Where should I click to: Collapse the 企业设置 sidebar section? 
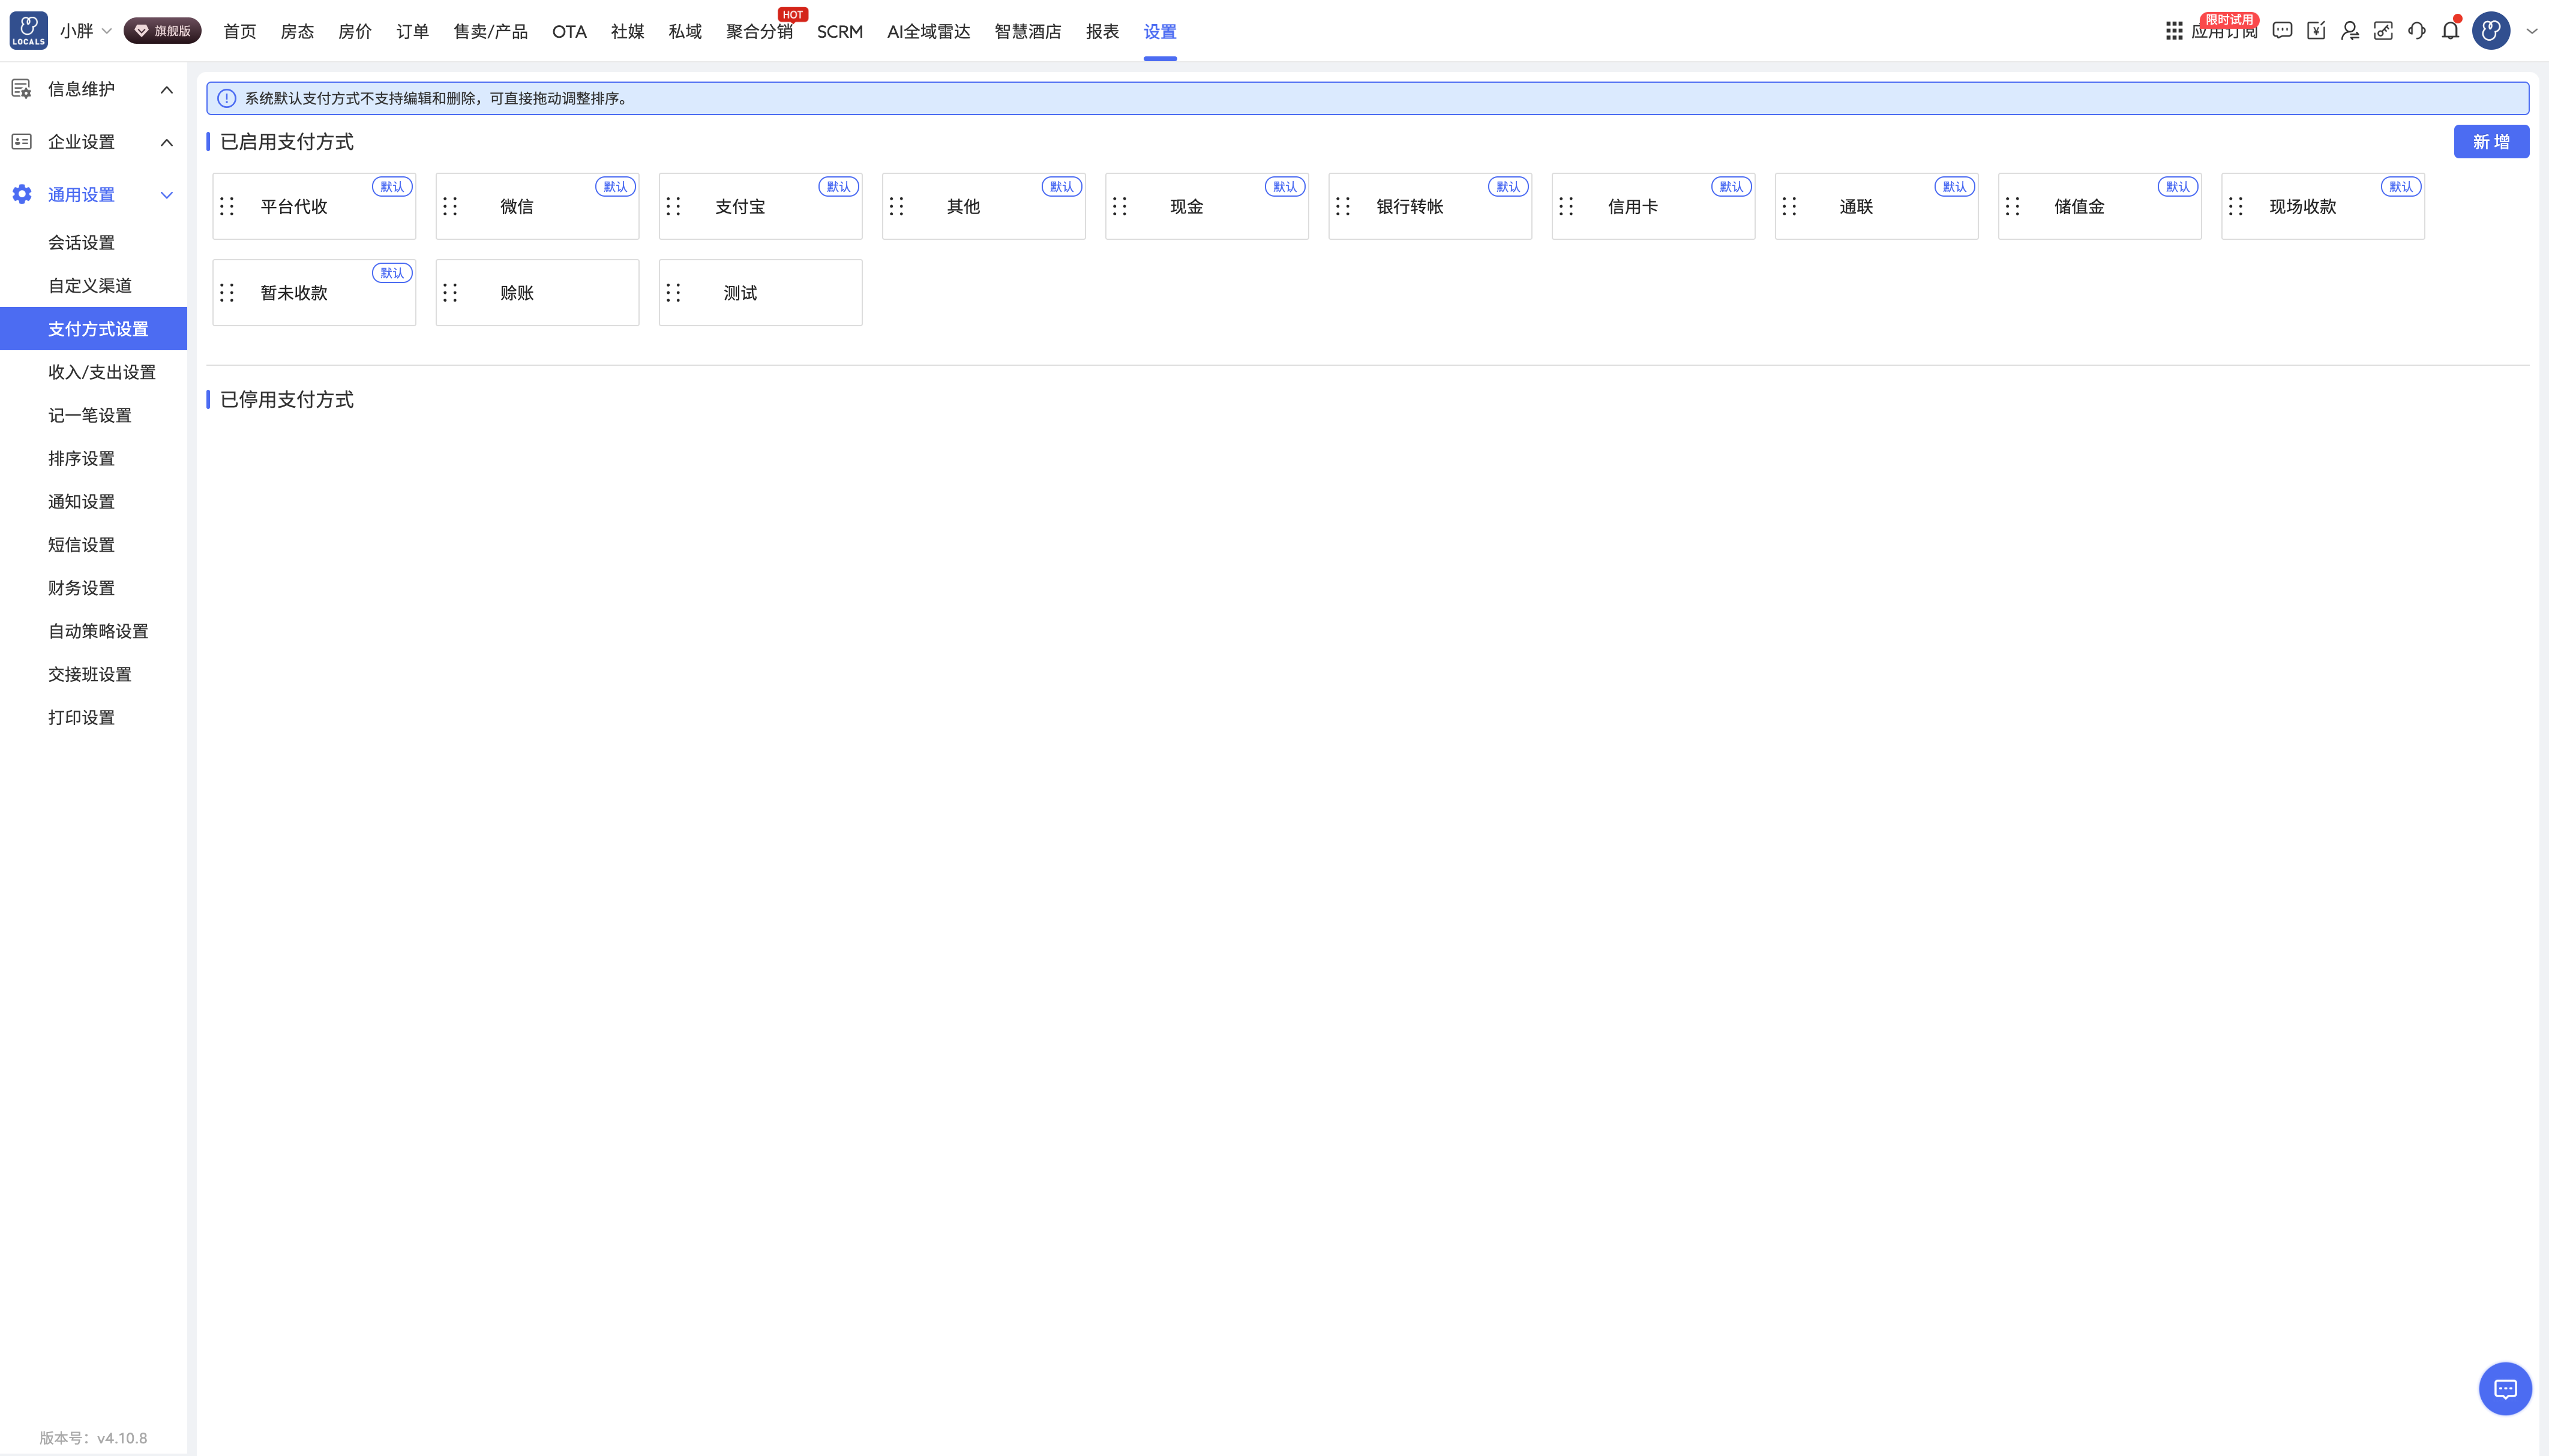(167, 142)
